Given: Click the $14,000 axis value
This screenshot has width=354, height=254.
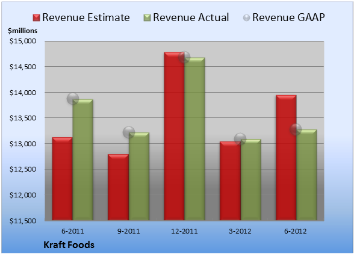Looking at the screenshot, I should [x=23, y=93].
